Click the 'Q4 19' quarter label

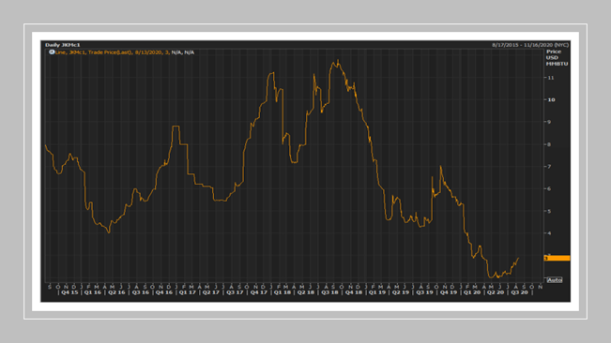449,292
